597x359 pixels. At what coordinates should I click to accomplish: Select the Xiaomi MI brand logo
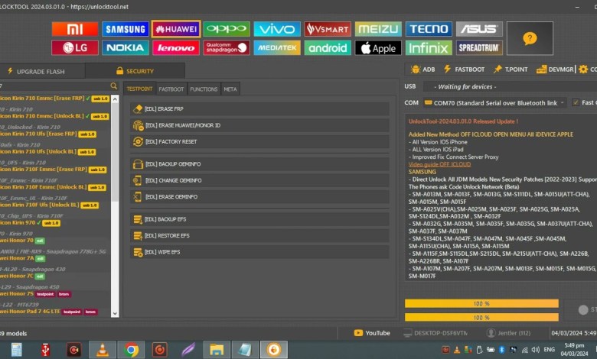pyautogui.click(x=75, y=29)
